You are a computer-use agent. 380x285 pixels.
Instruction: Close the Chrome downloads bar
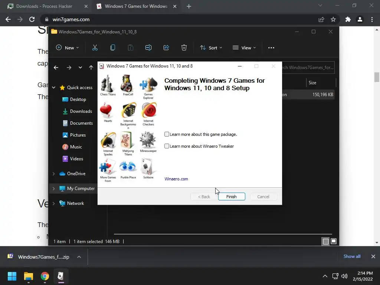pyautogui.click(x=373, y=256)
